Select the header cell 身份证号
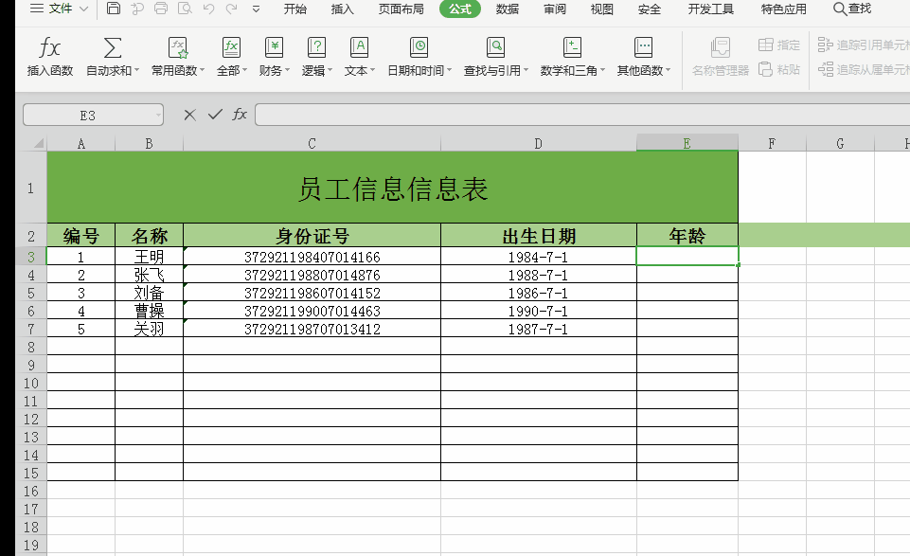This screenshot has height=556, width=910. 312,236
